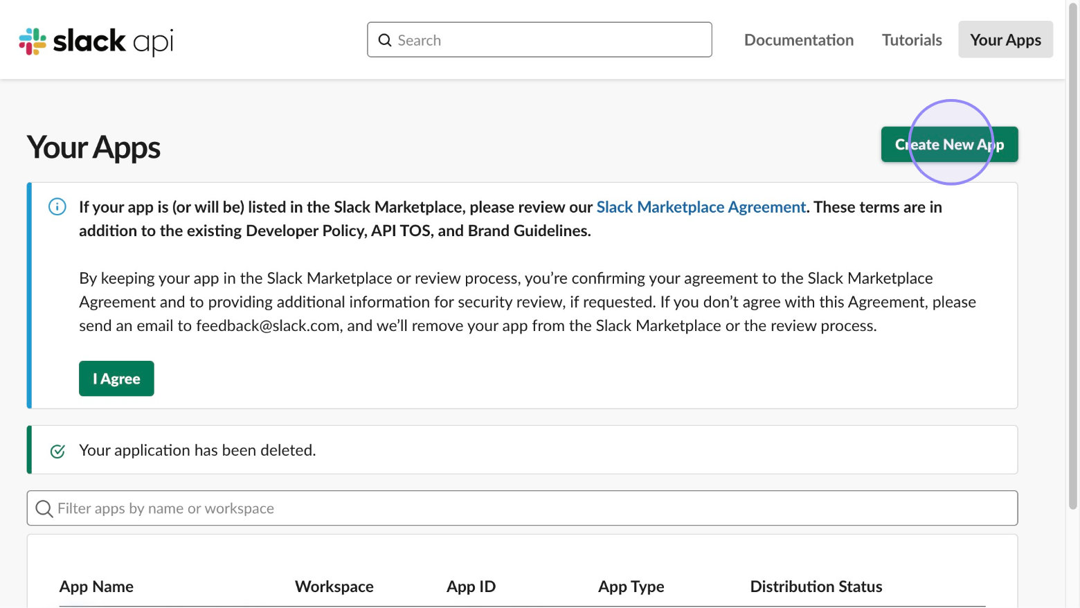Click the App ID column header
This screenshot has width=1080, height=608.
pos(471,587)
